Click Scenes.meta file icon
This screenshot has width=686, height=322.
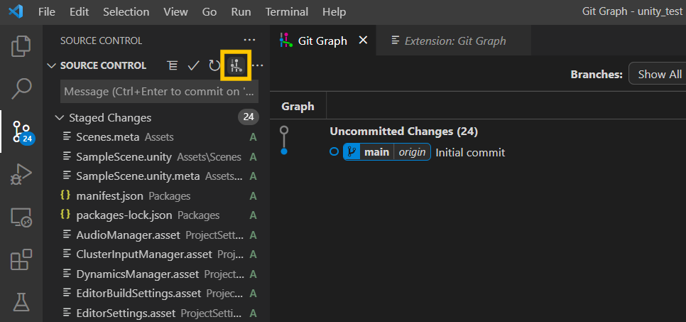tap(67, 136)
